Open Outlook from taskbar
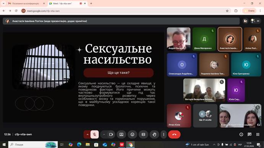264x148 pixels. [105, 145]
